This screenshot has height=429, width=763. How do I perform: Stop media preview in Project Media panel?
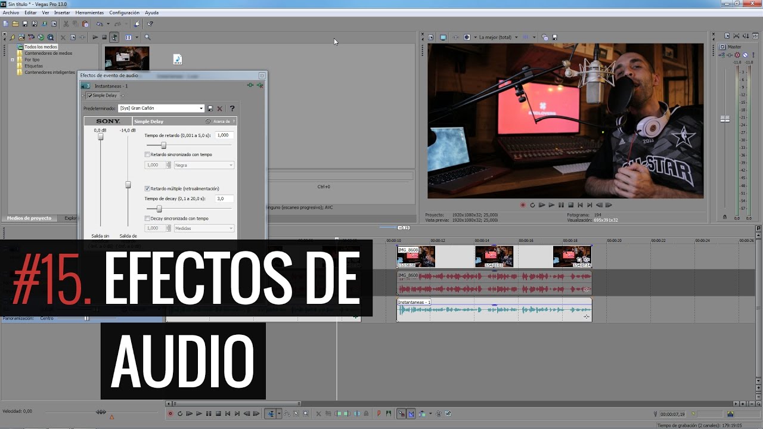tap(104, 37)
